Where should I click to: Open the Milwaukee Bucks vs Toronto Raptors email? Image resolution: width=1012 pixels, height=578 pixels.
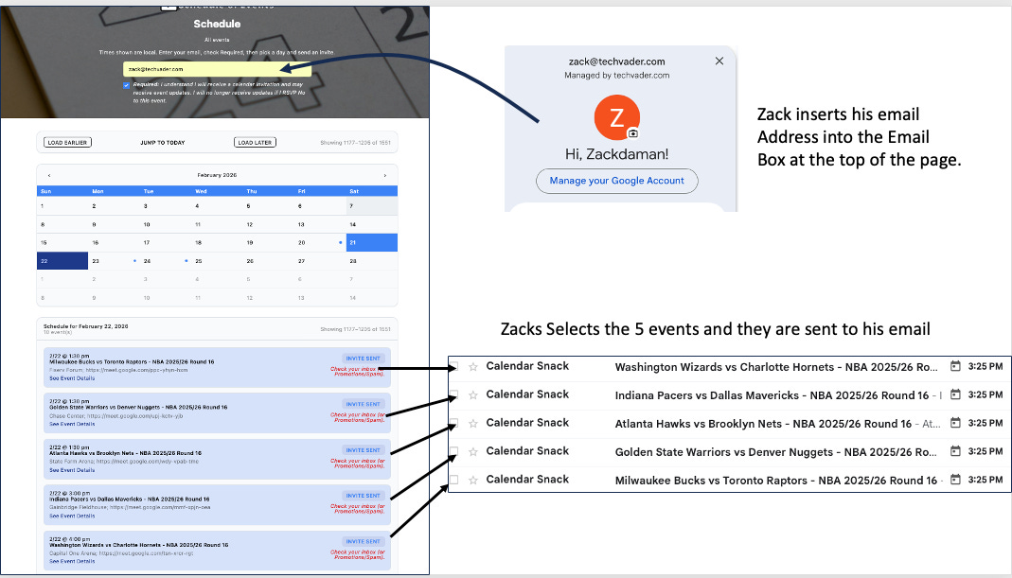click(729, 480)
